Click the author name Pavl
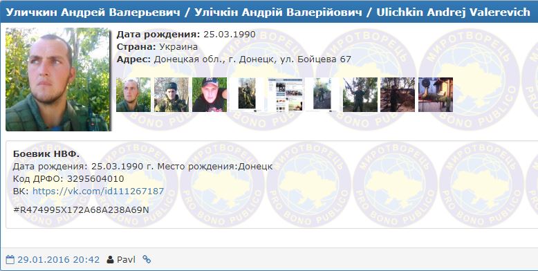Viewport: 538px width, 271px height. [127, 260]
